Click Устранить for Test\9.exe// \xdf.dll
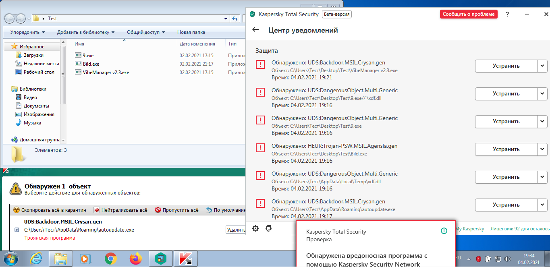 [x=506, y=93]
